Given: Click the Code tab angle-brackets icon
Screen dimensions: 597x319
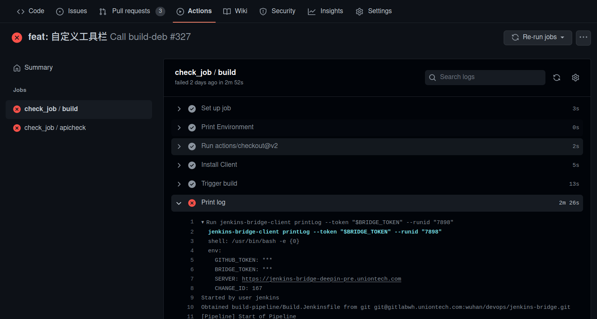Looking at the screenshot, I should click(21, 12).
